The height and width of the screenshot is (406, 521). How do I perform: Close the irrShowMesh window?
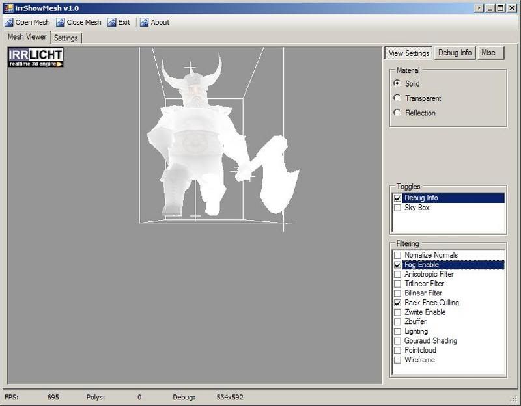pos(512,8)
